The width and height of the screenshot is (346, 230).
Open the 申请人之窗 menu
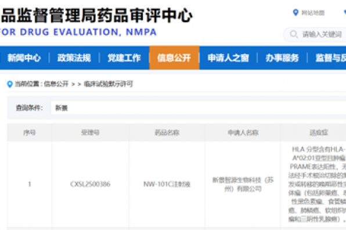click(x=228, y=58)
